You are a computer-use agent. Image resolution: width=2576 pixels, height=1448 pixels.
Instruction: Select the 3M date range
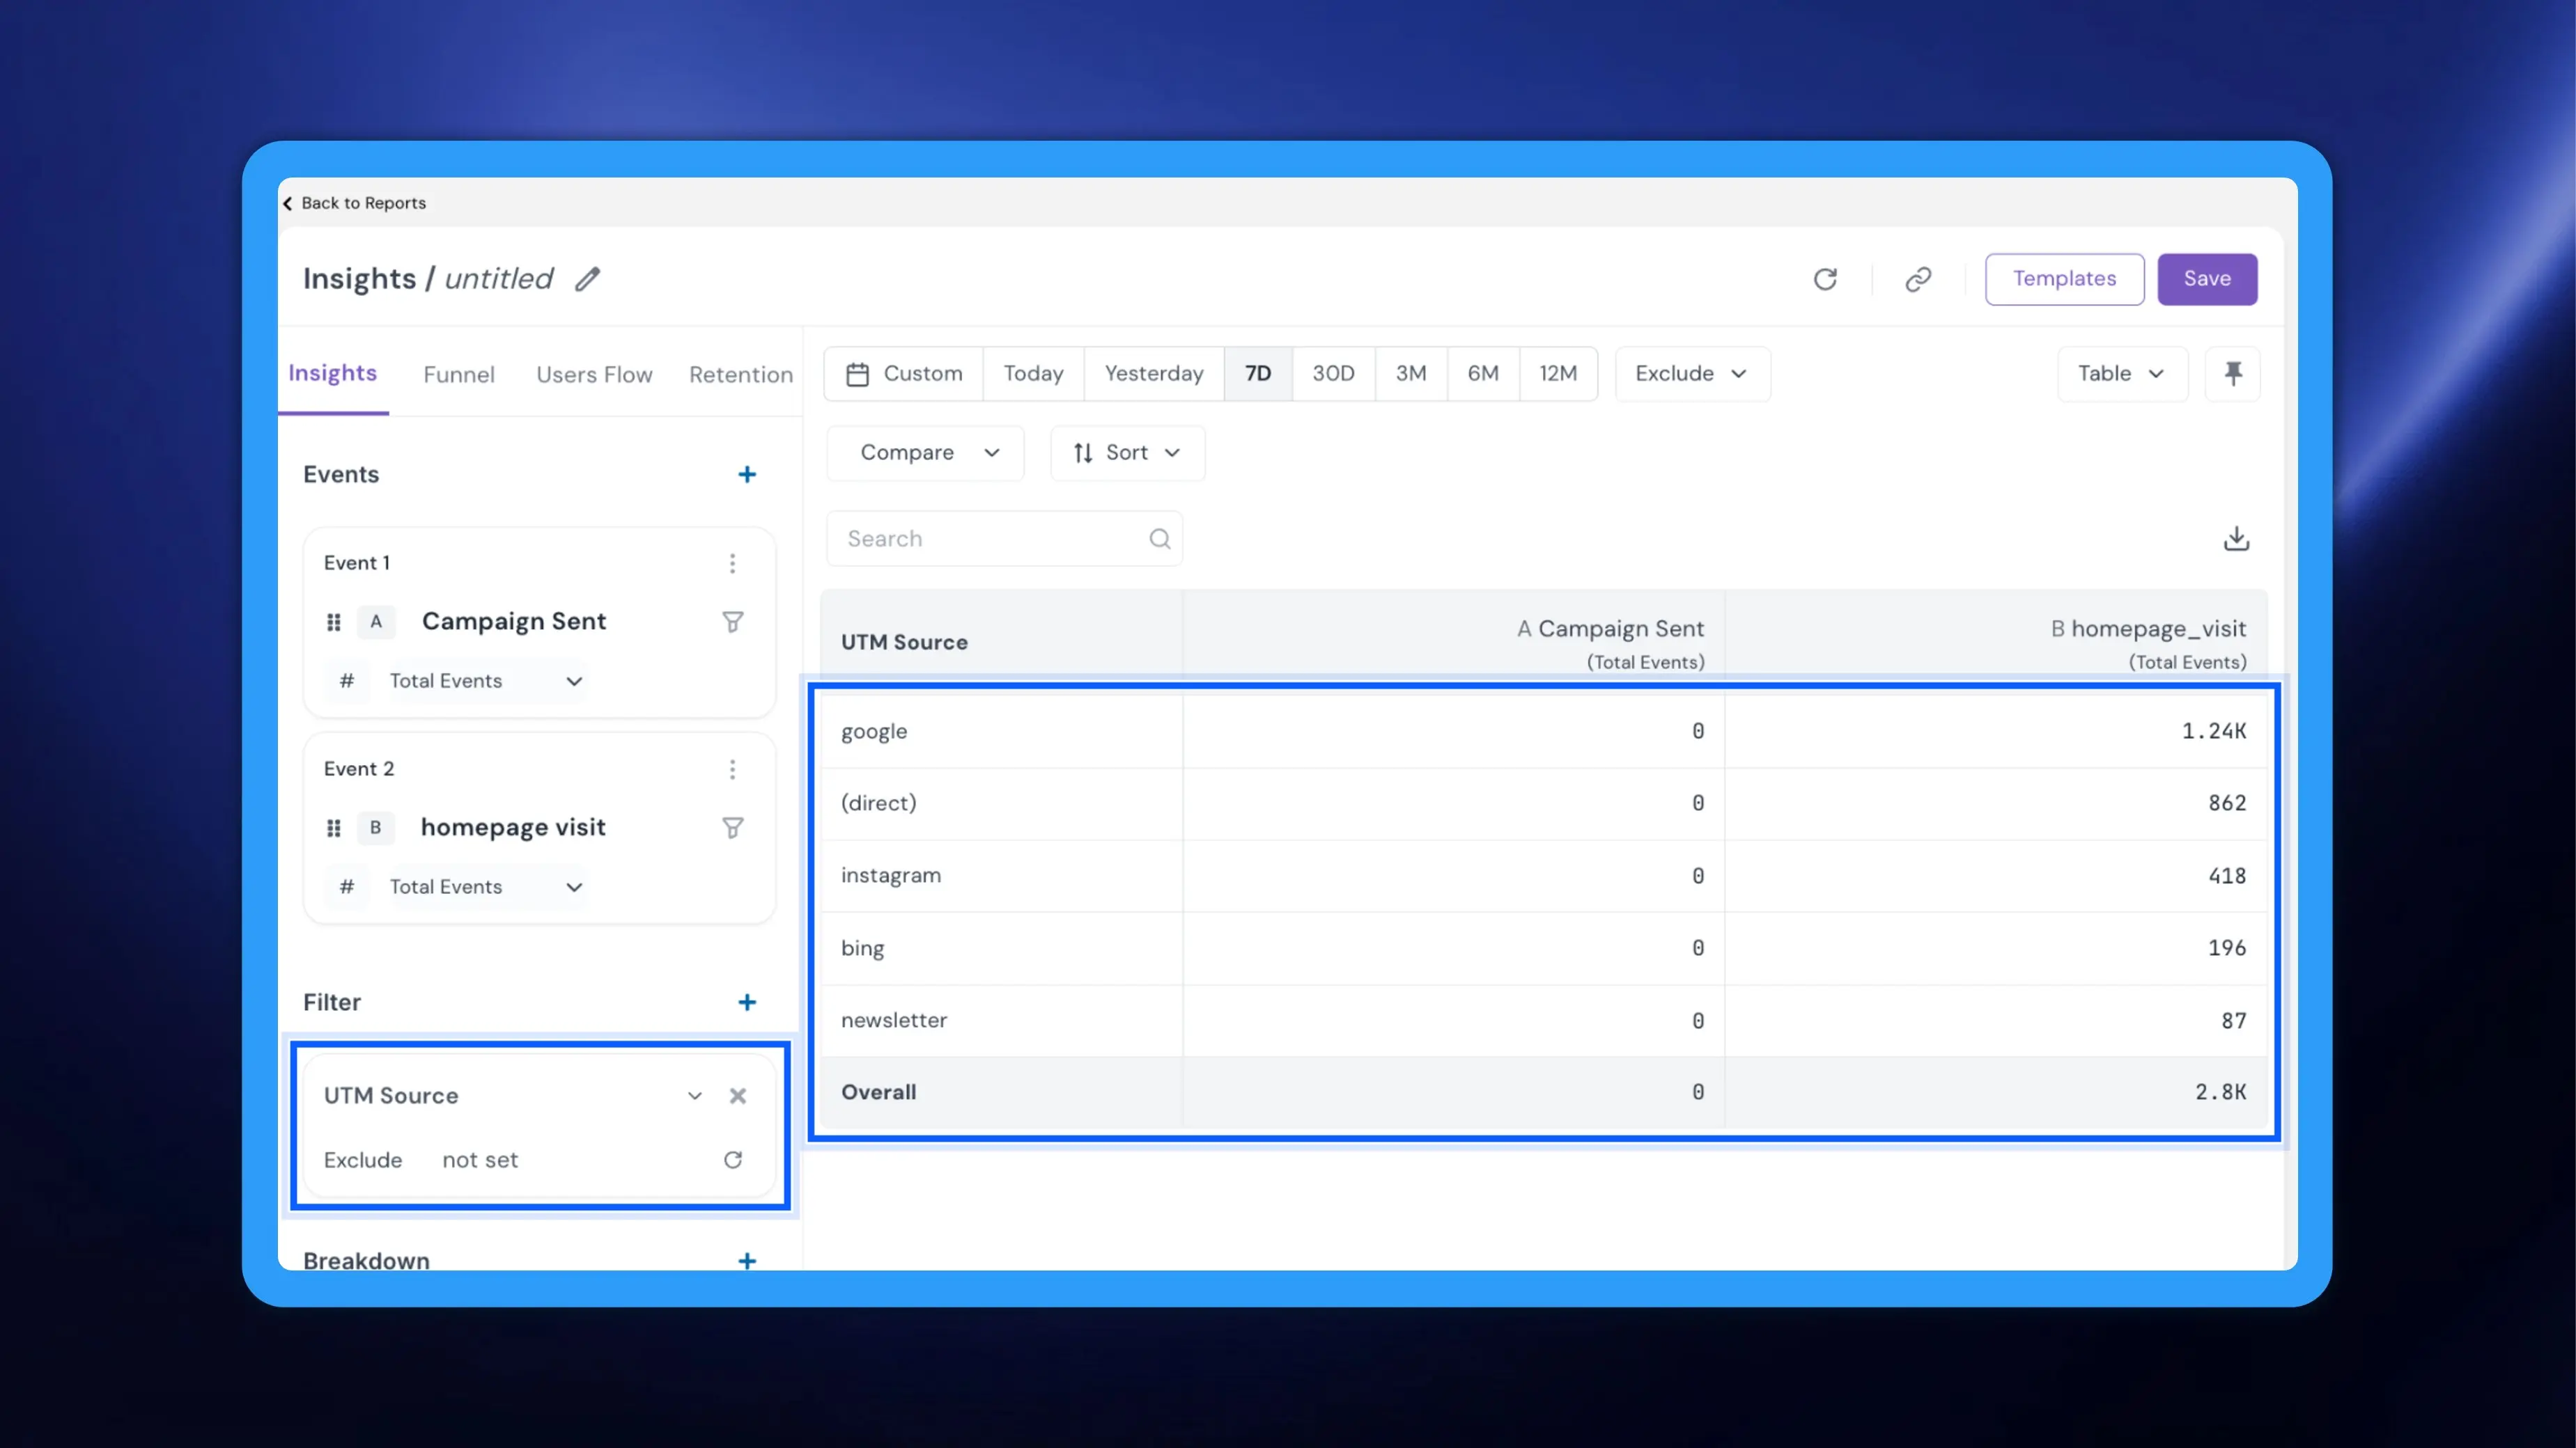pos(1411,374)
